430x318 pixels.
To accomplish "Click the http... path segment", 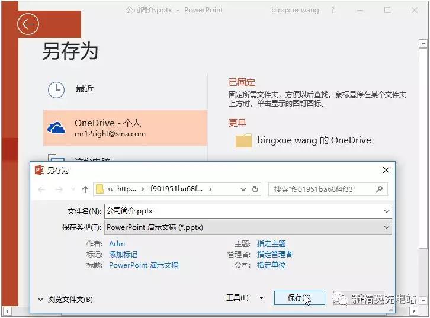I will click(126, 189).
